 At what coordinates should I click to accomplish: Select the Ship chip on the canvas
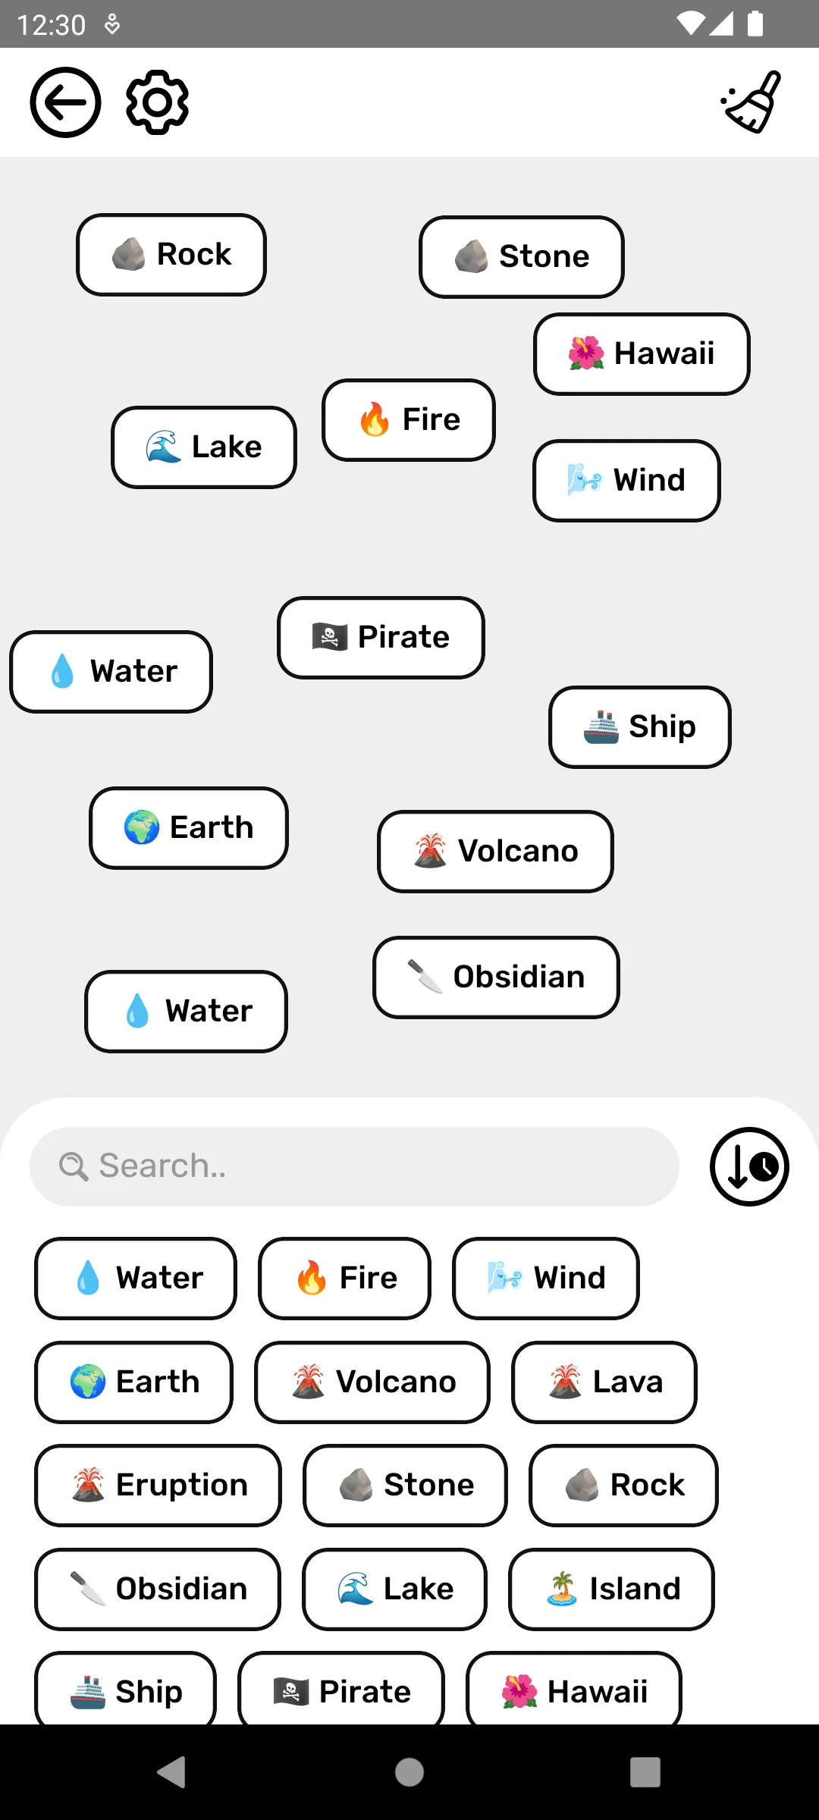click(639, 726)
